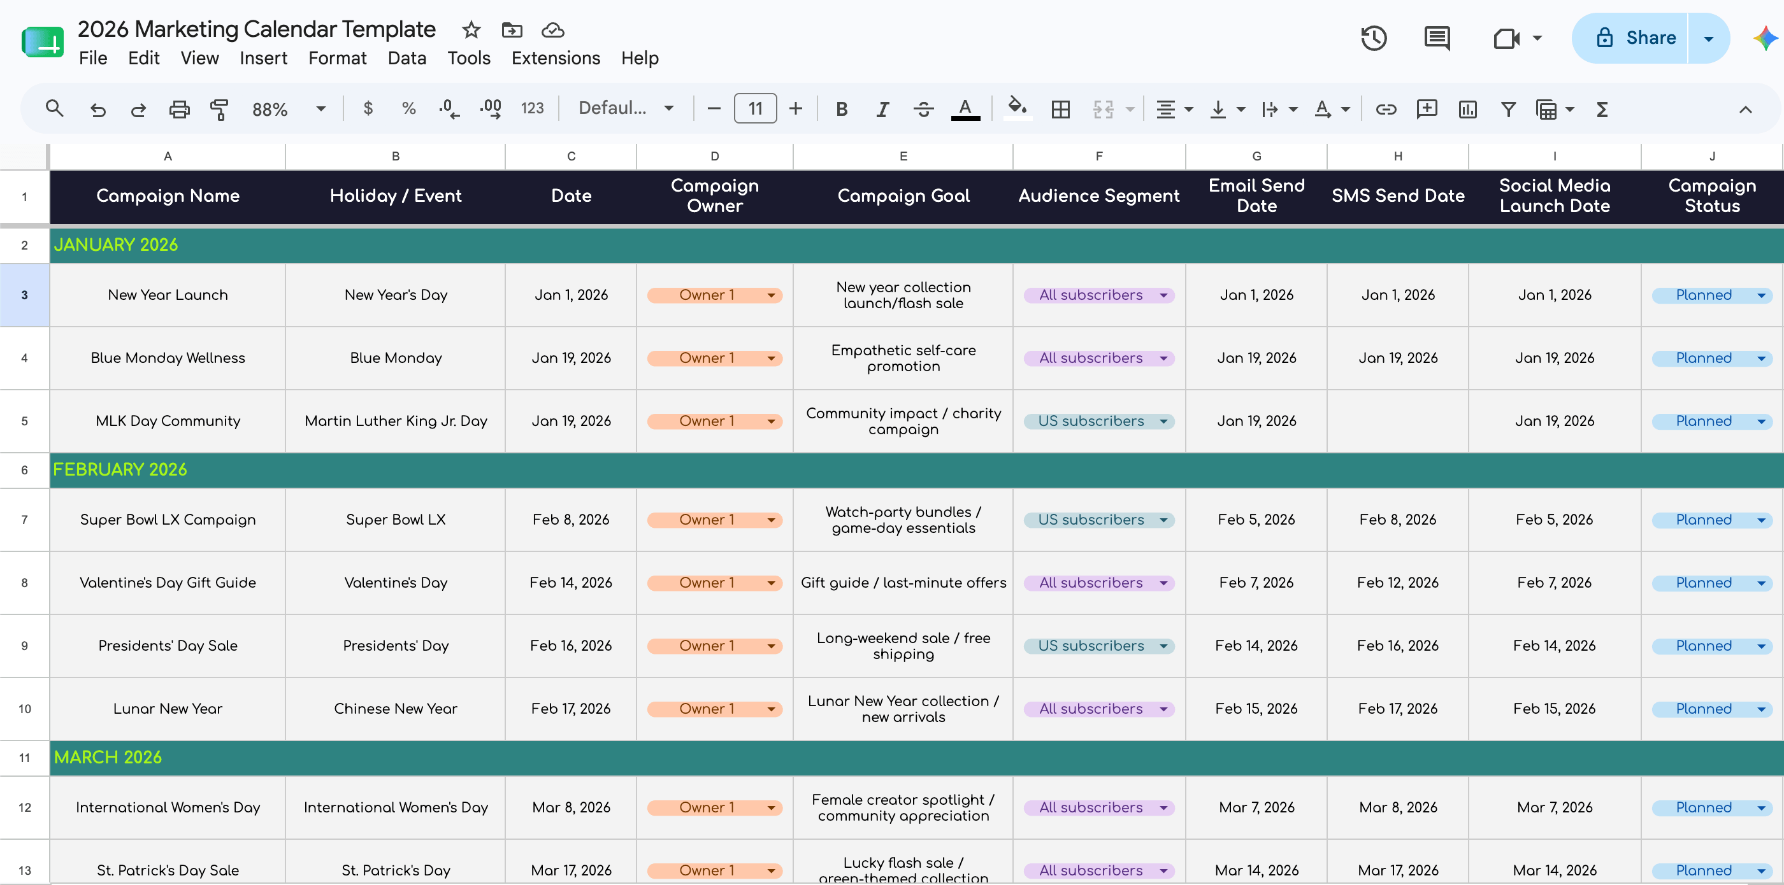The image size is (1784, 885).
Task: Open number format 123 menu
Action: 532,109
